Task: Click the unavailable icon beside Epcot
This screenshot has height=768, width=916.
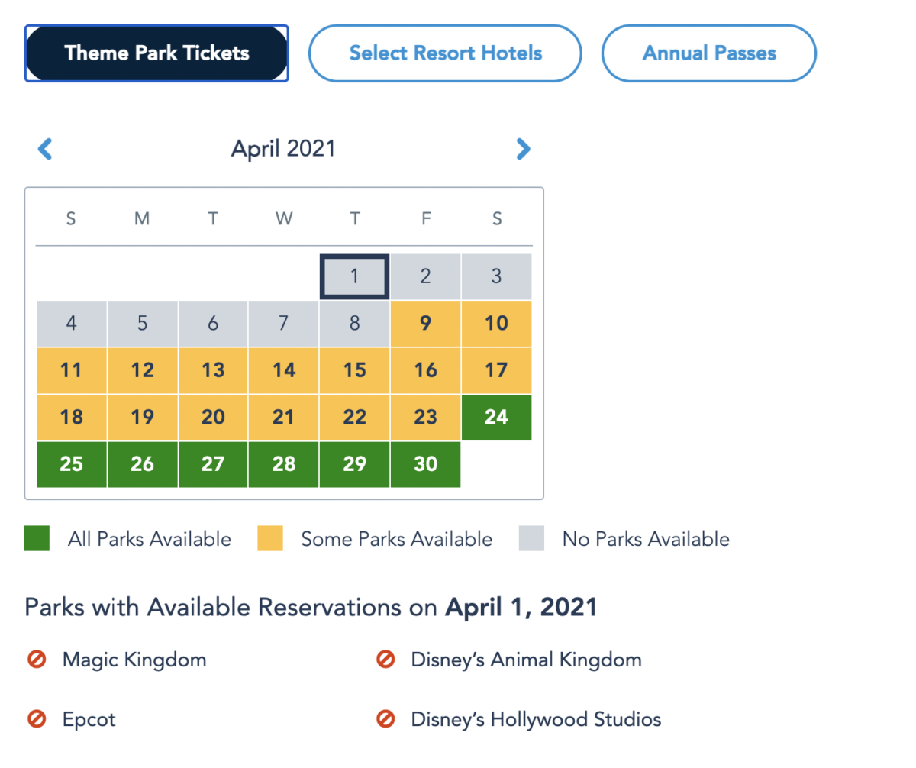Action: click(x=37, y=719)
